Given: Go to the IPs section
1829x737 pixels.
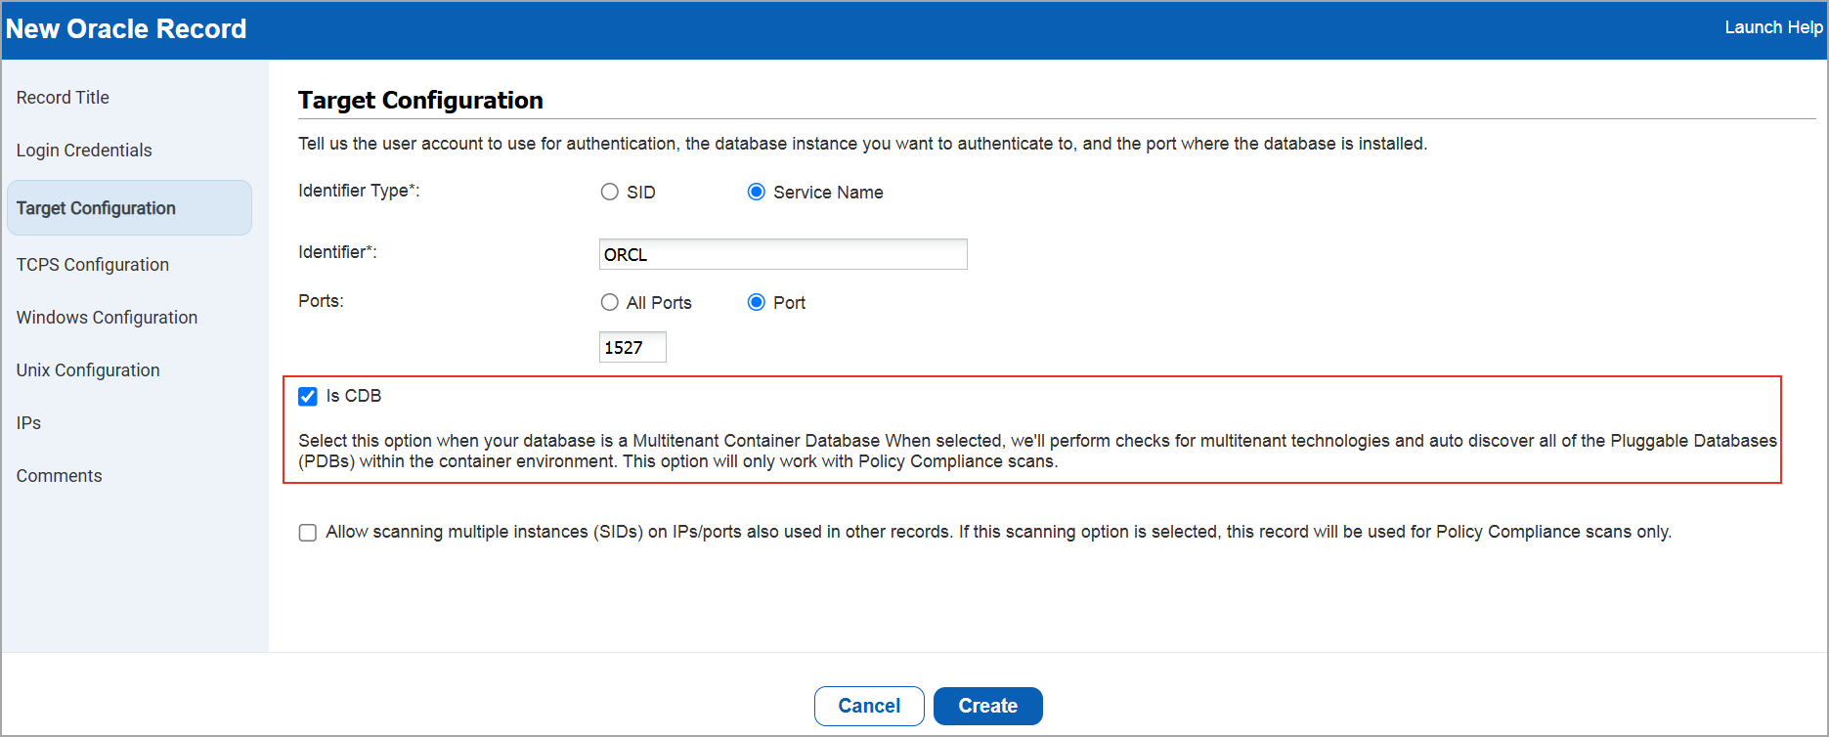Looking at the screenshot, I should tap(29, 423).
